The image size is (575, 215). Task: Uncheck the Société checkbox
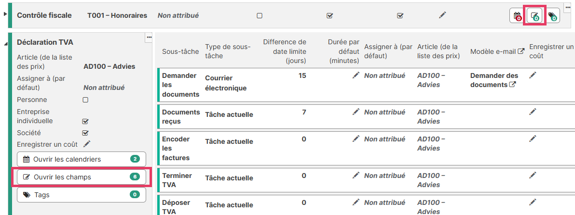tap(85, 133)
